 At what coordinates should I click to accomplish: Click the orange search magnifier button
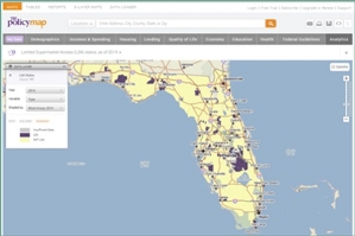point(270,23)
